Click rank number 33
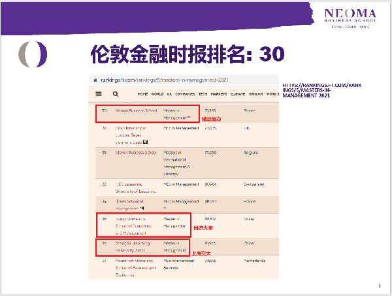The image size is (392, 296). 105,184
